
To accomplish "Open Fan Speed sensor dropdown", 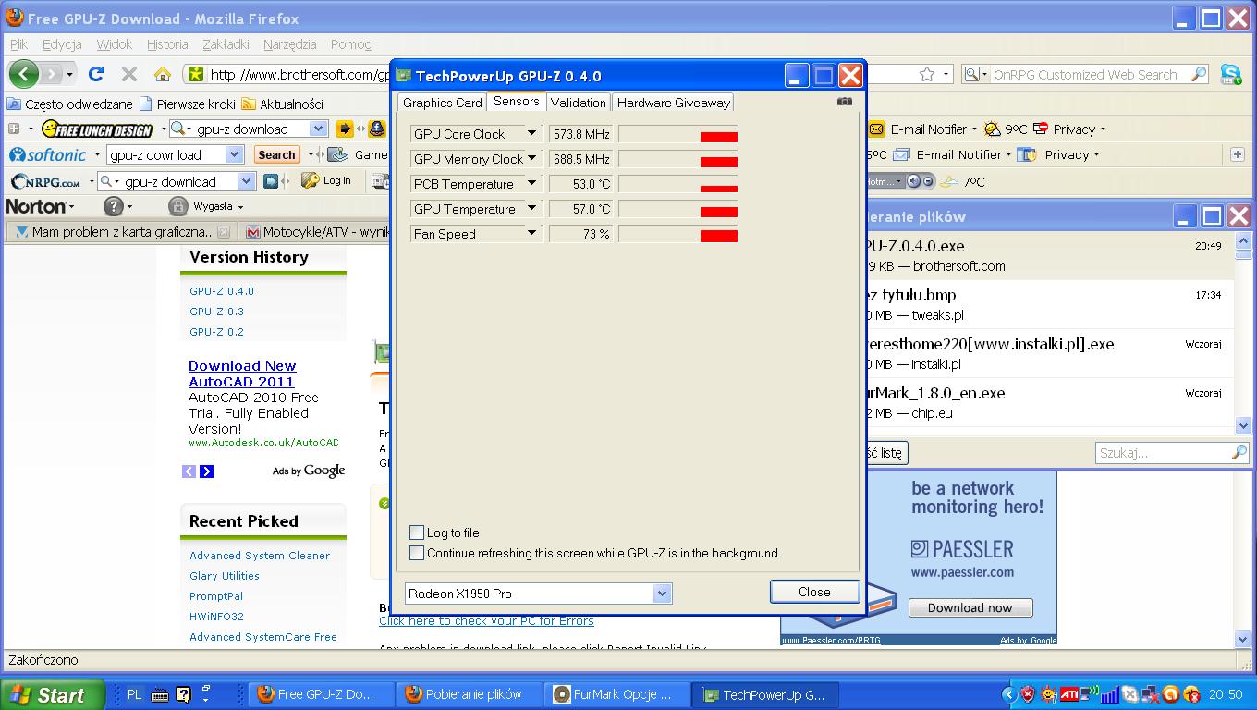I will 531,234.
